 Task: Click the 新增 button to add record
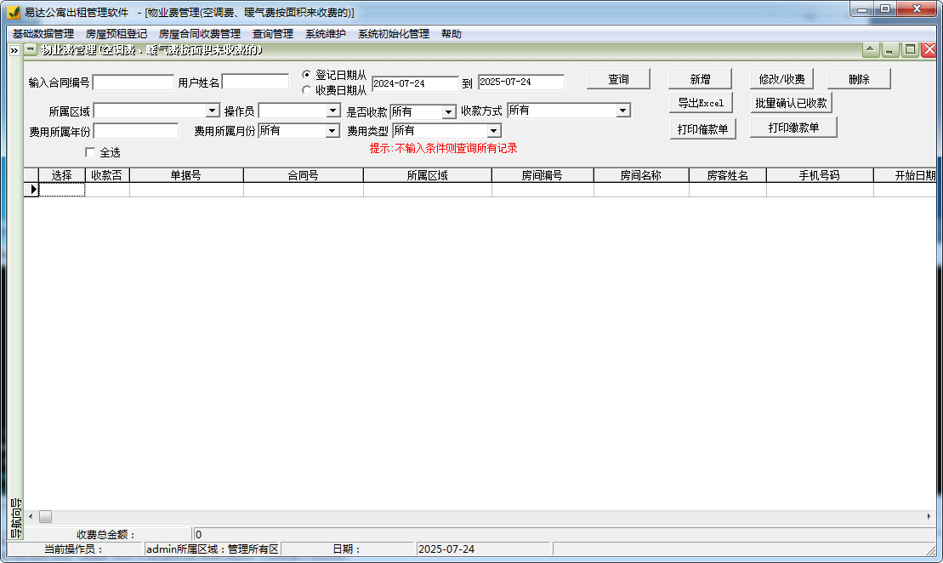[699, 77]
